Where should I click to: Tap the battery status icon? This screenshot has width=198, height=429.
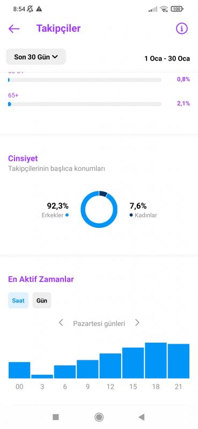tap(177, 9)
